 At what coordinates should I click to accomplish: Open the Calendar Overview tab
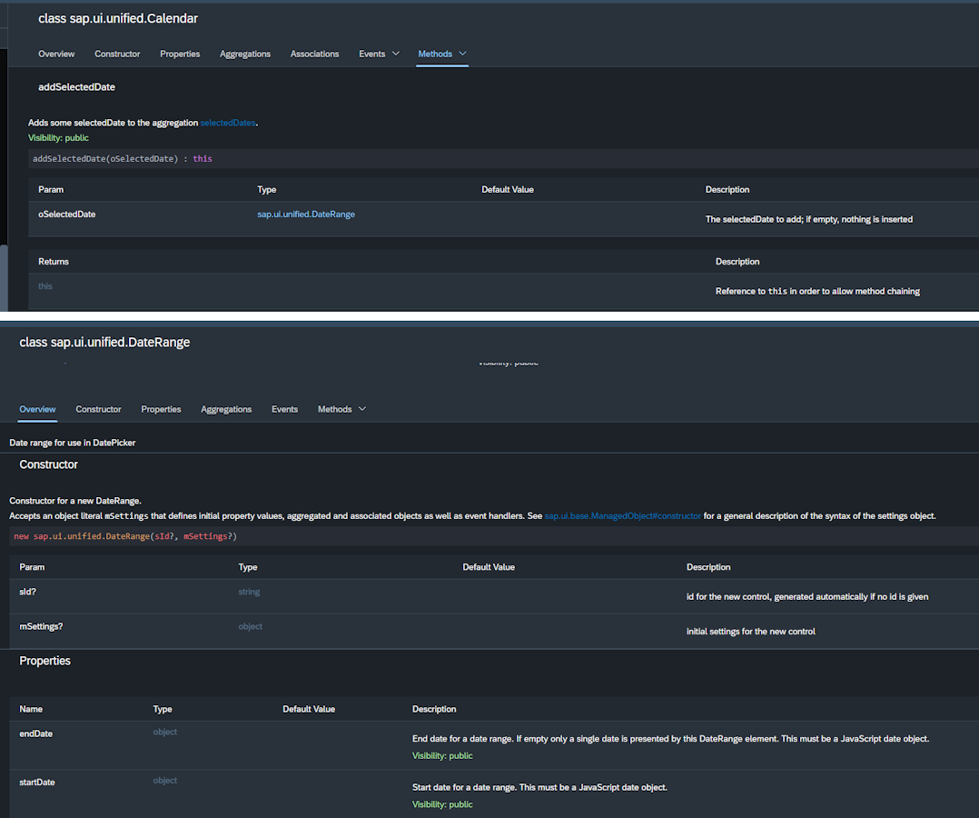coord(56,54)
